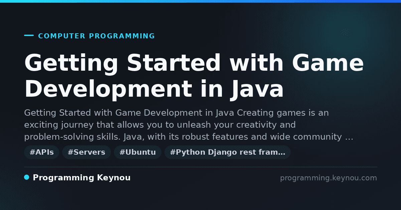This screenshot has height=210, width=401.
Task: Select the #APIs tag
Action: tap(41, 152)
